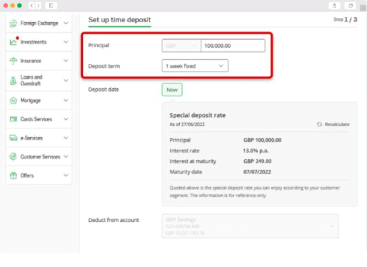Viewport: 367px width, 267px height.
Task: Click the browser back arrow
Action: pos(32,5)
